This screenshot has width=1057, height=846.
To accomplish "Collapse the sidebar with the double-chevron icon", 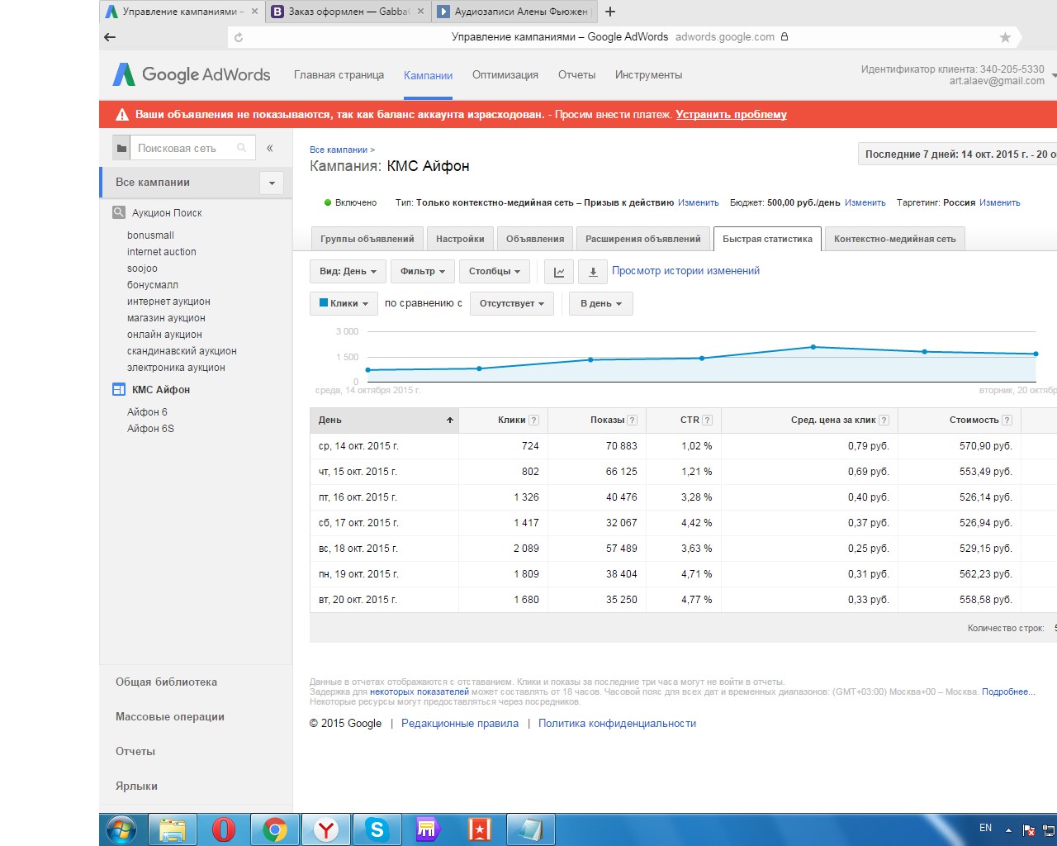I will [x=269, y=149].
